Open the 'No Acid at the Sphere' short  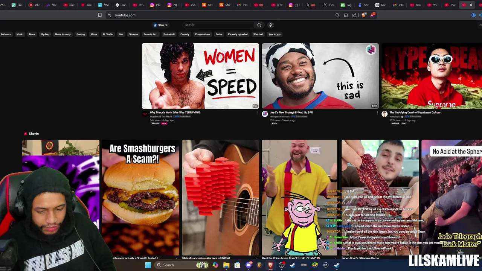(x=451, y=198)
